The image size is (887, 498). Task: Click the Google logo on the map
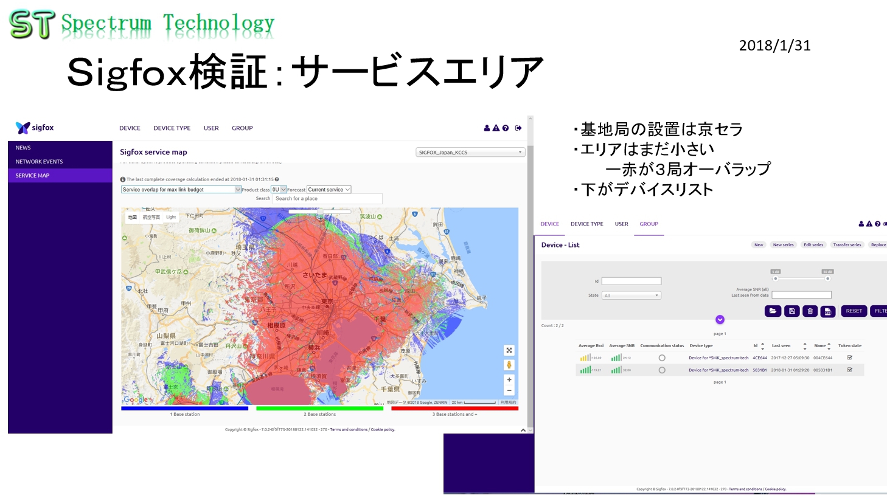(135, 399)
